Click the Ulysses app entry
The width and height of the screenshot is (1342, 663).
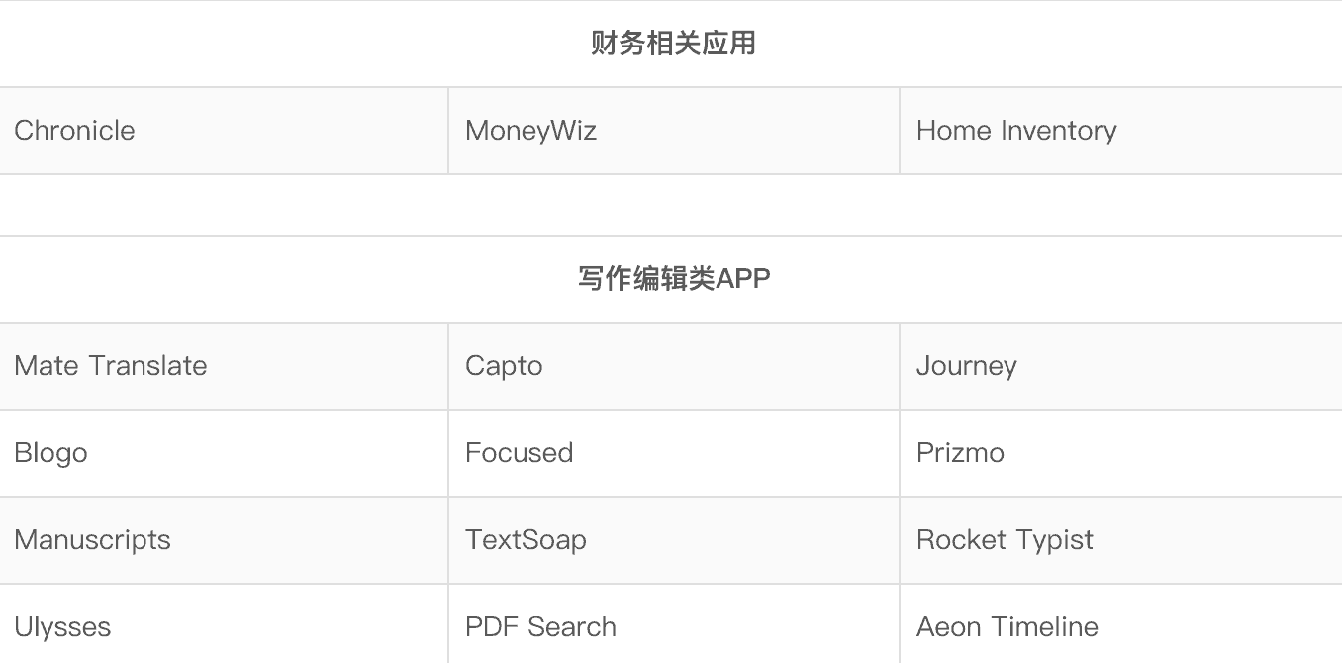pos(62,627)
